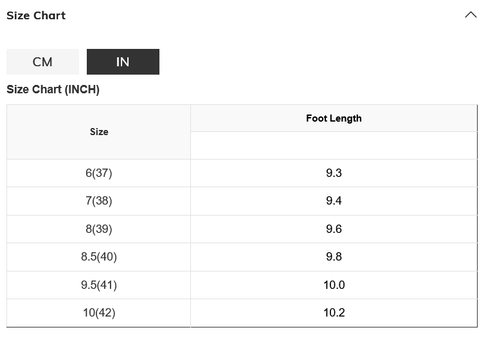Click the Size Chart heading
The width and height of the screenshot is (495, 341).
(x=36, y=15)
